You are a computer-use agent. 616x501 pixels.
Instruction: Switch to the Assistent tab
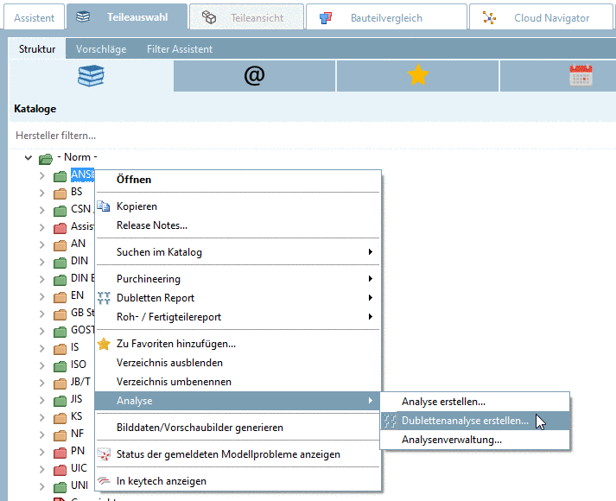(35, 17)
